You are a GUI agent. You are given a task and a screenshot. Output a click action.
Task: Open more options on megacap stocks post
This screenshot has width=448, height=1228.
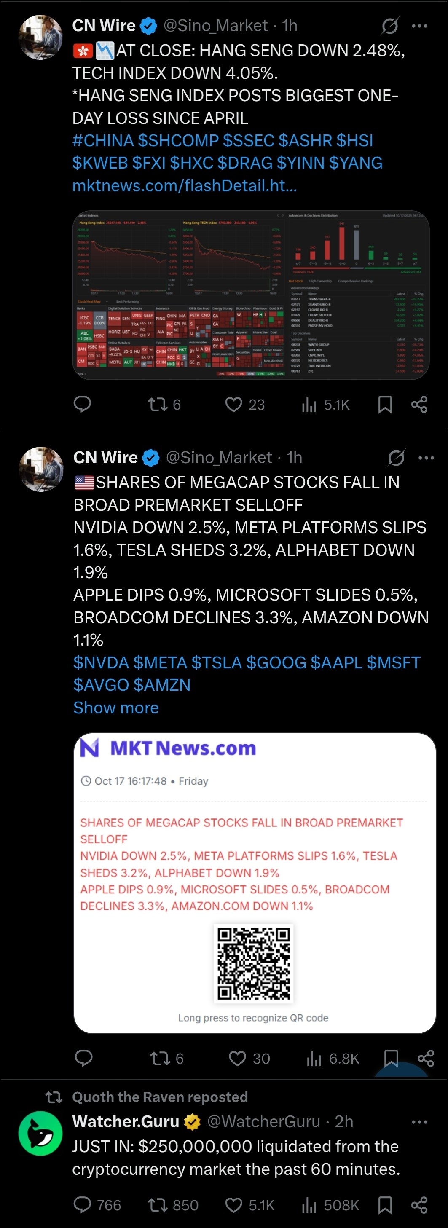pyautogui.click(x=426, y=458)
